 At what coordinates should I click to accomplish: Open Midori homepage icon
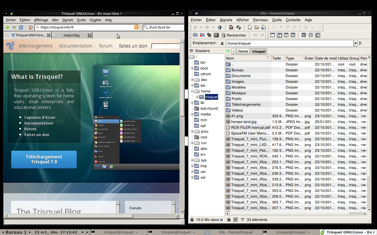point(31,27)
